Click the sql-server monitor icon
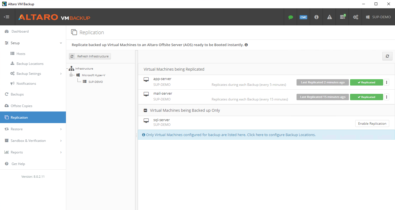 146,121
